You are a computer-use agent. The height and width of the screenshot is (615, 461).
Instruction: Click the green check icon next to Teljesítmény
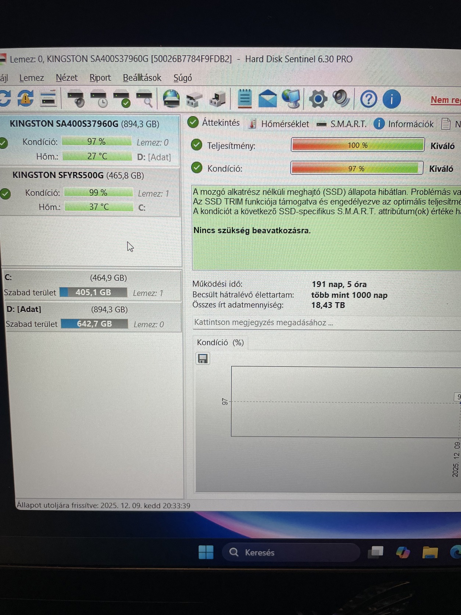197,145
